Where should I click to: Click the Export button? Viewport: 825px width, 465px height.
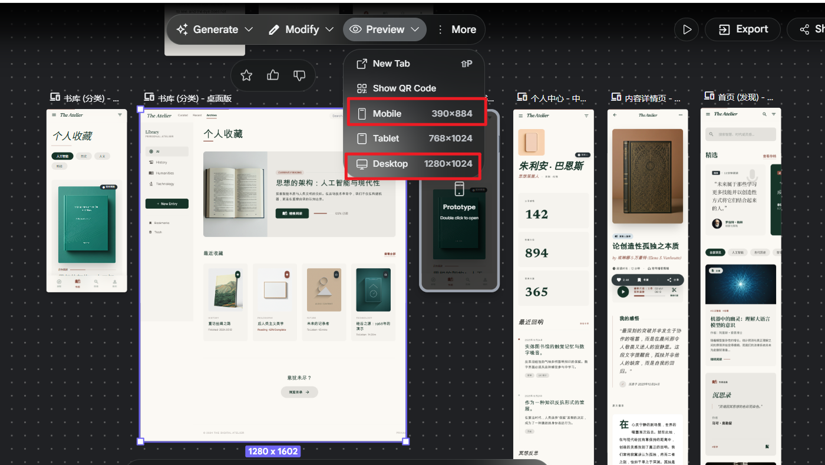(742, 29)
